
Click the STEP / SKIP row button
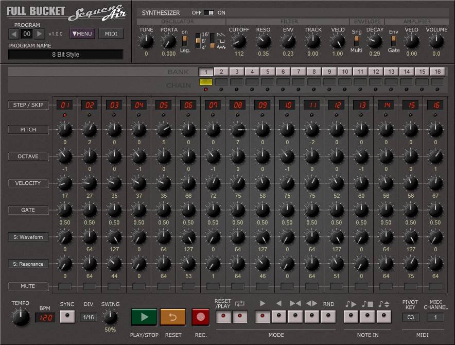(x=28, y=105)
